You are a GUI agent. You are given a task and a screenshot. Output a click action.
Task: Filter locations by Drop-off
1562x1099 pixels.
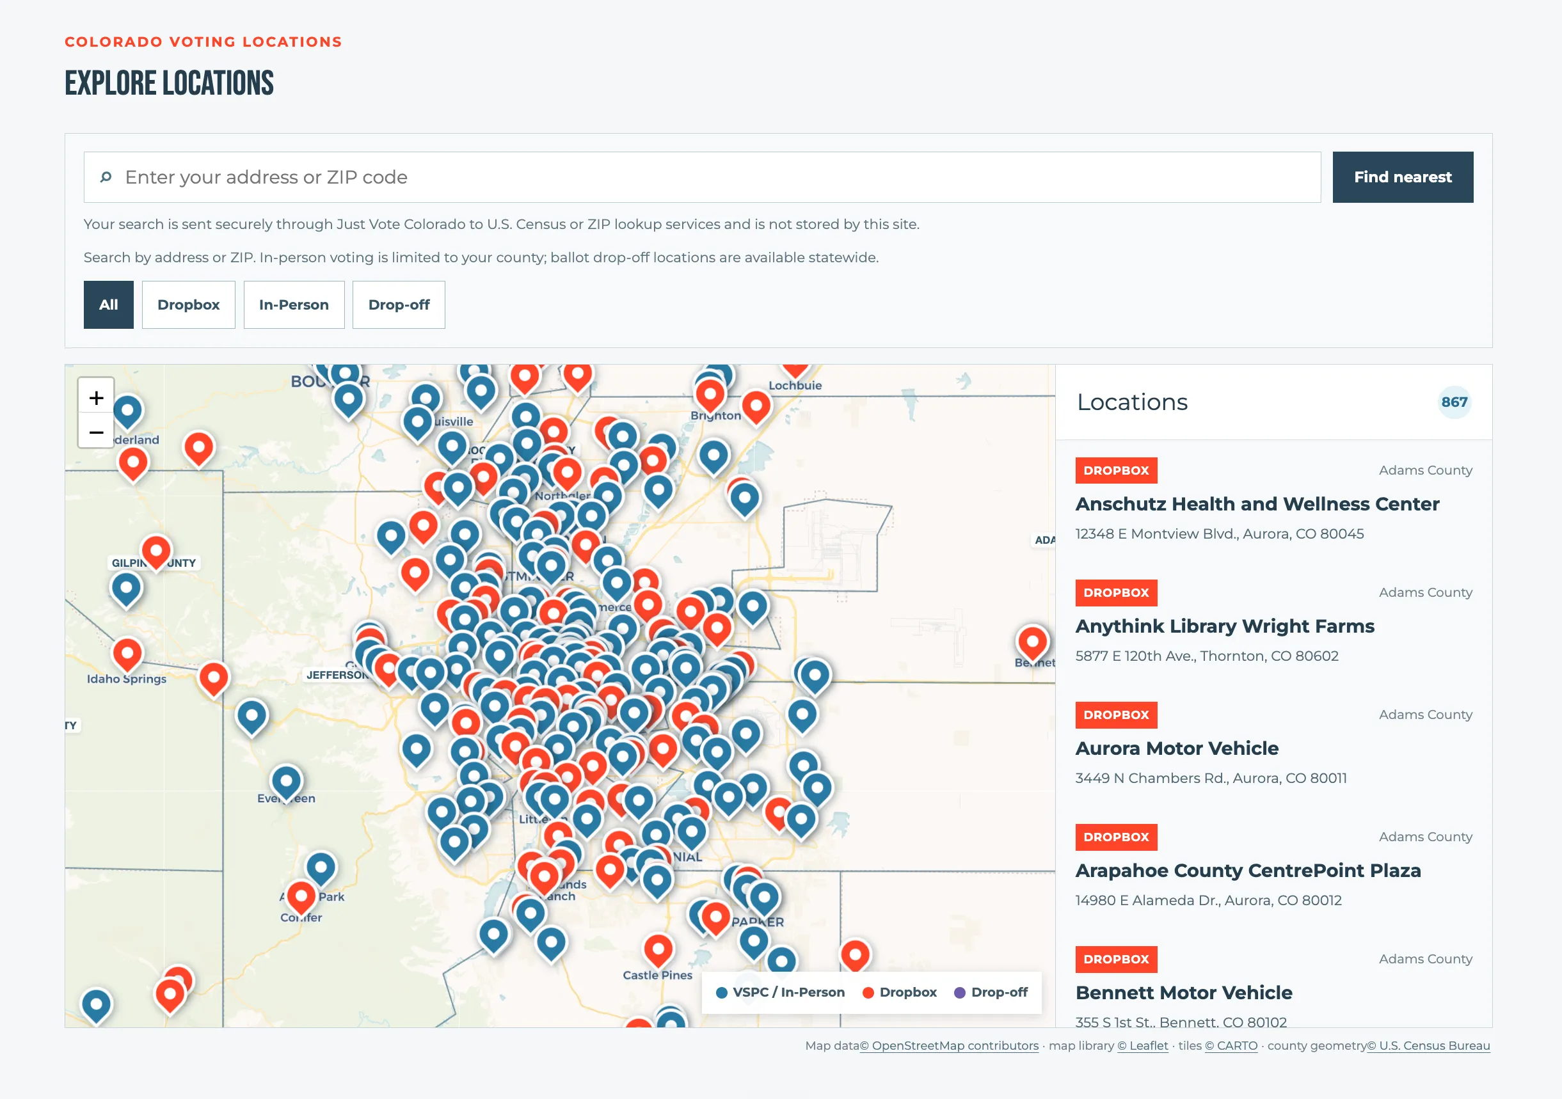point(399,304)
